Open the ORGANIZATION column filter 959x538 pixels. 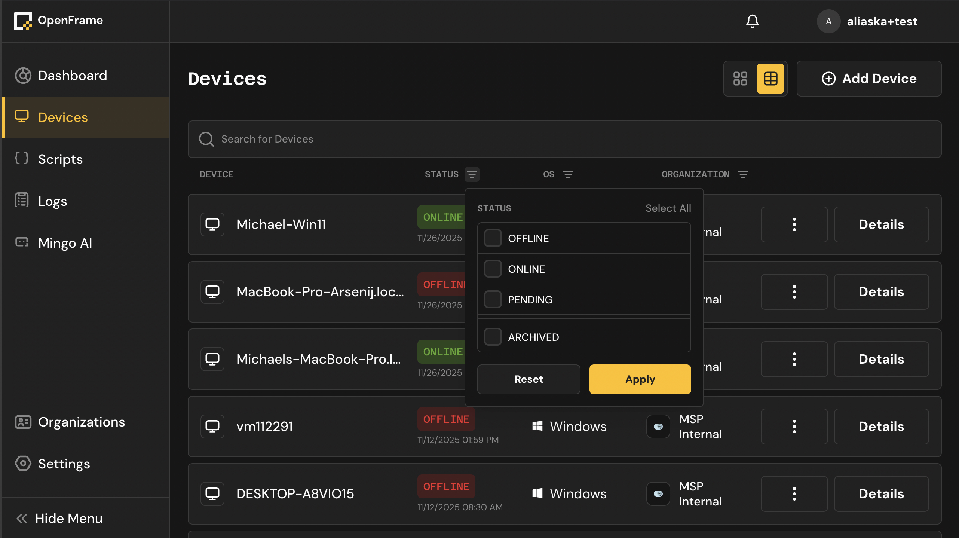pos(743,174)
